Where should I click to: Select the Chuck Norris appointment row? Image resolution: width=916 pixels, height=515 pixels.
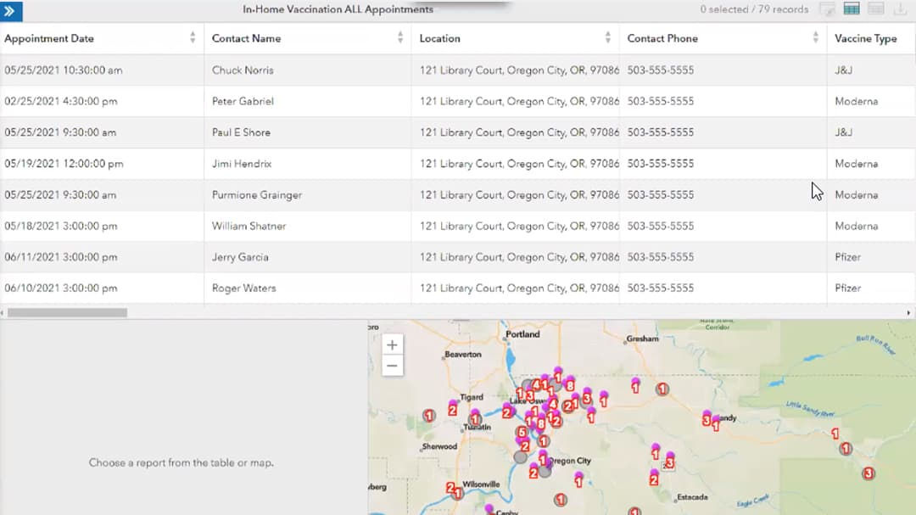[x=254, y=70]
